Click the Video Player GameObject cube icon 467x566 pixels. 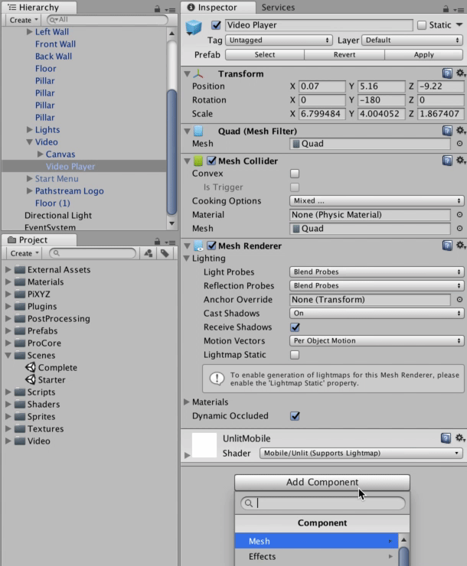[194, 28]
